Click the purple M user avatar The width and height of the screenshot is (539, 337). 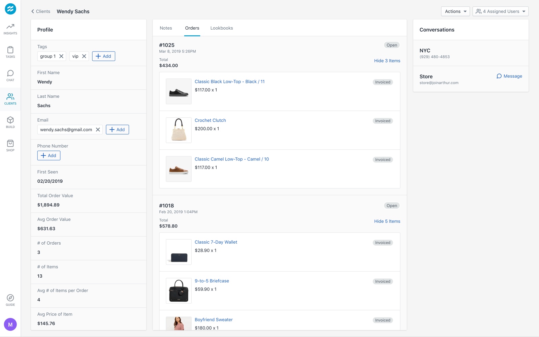(x=10, y=325)
